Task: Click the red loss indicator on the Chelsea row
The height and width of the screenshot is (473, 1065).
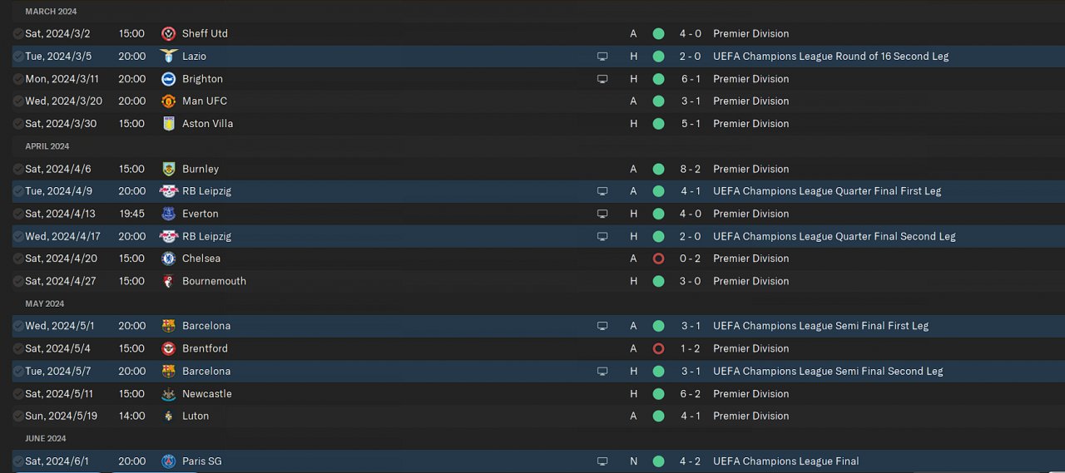Action: (x=659, y=259)
